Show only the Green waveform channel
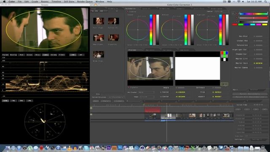 (30, 55)
